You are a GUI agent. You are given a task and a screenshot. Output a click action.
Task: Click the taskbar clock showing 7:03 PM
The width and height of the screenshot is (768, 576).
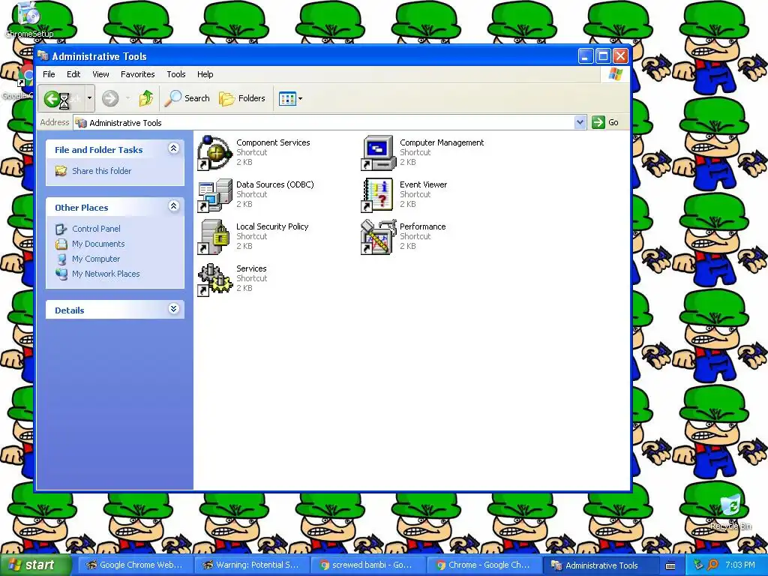point(740,565)
